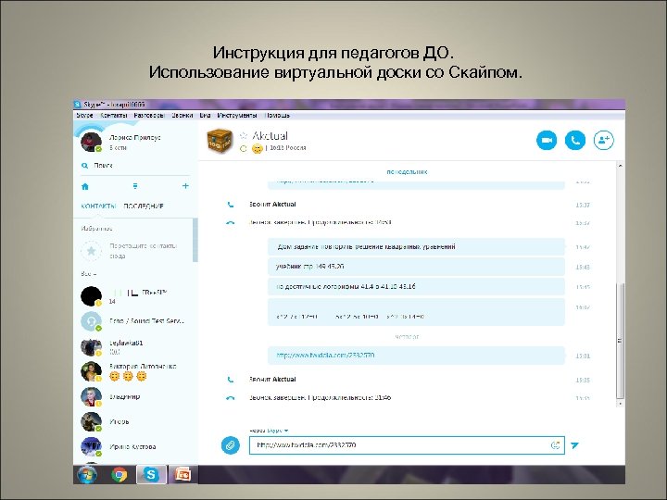Click the Aktual mood emoticon
This screenshot has width=667, height=500.
[257, 148]
